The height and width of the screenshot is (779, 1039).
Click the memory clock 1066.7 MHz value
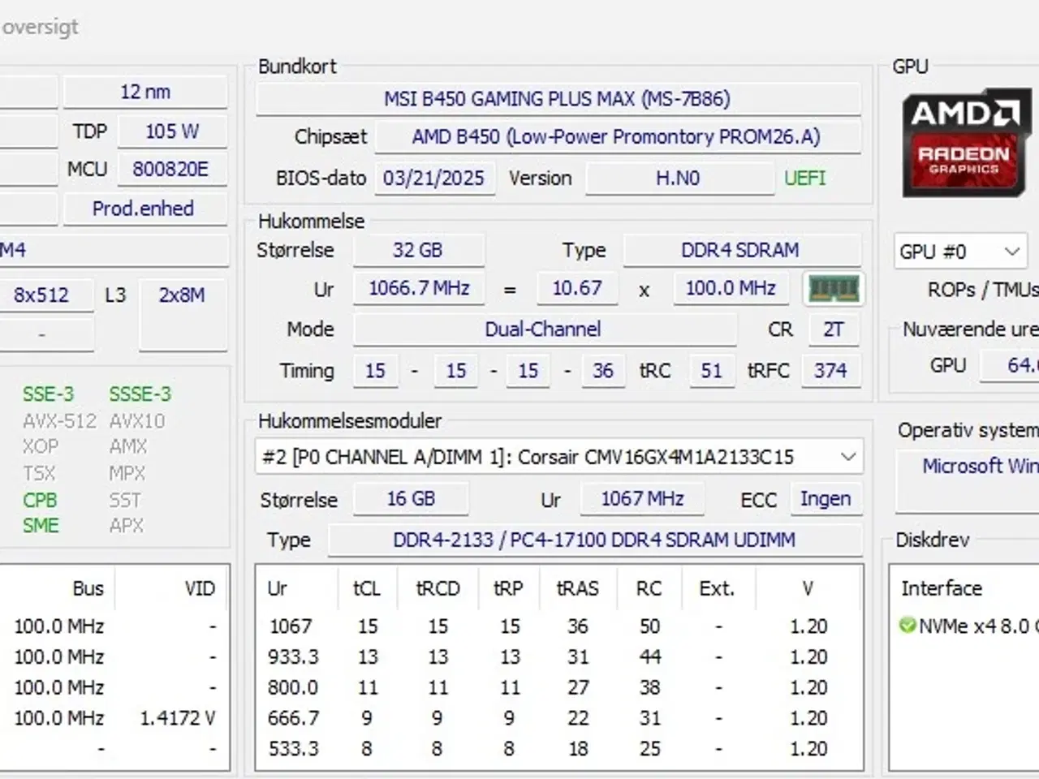[x=419, y=288]
